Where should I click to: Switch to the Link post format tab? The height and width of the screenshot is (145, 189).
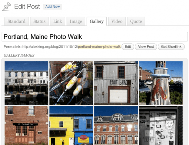tap(57, 21)
